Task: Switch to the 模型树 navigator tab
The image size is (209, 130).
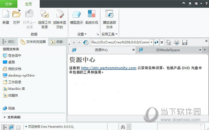Action: 9,42
